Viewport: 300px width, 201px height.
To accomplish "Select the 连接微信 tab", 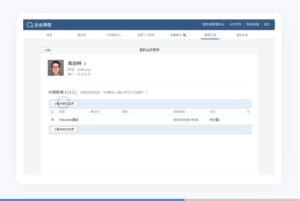I will point(176,35).
